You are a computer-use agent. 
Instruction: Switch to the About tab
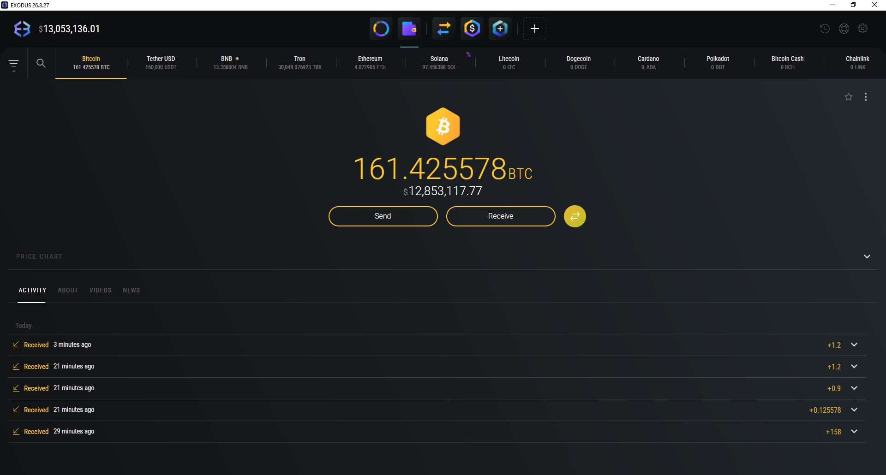[x=68, y=290]
